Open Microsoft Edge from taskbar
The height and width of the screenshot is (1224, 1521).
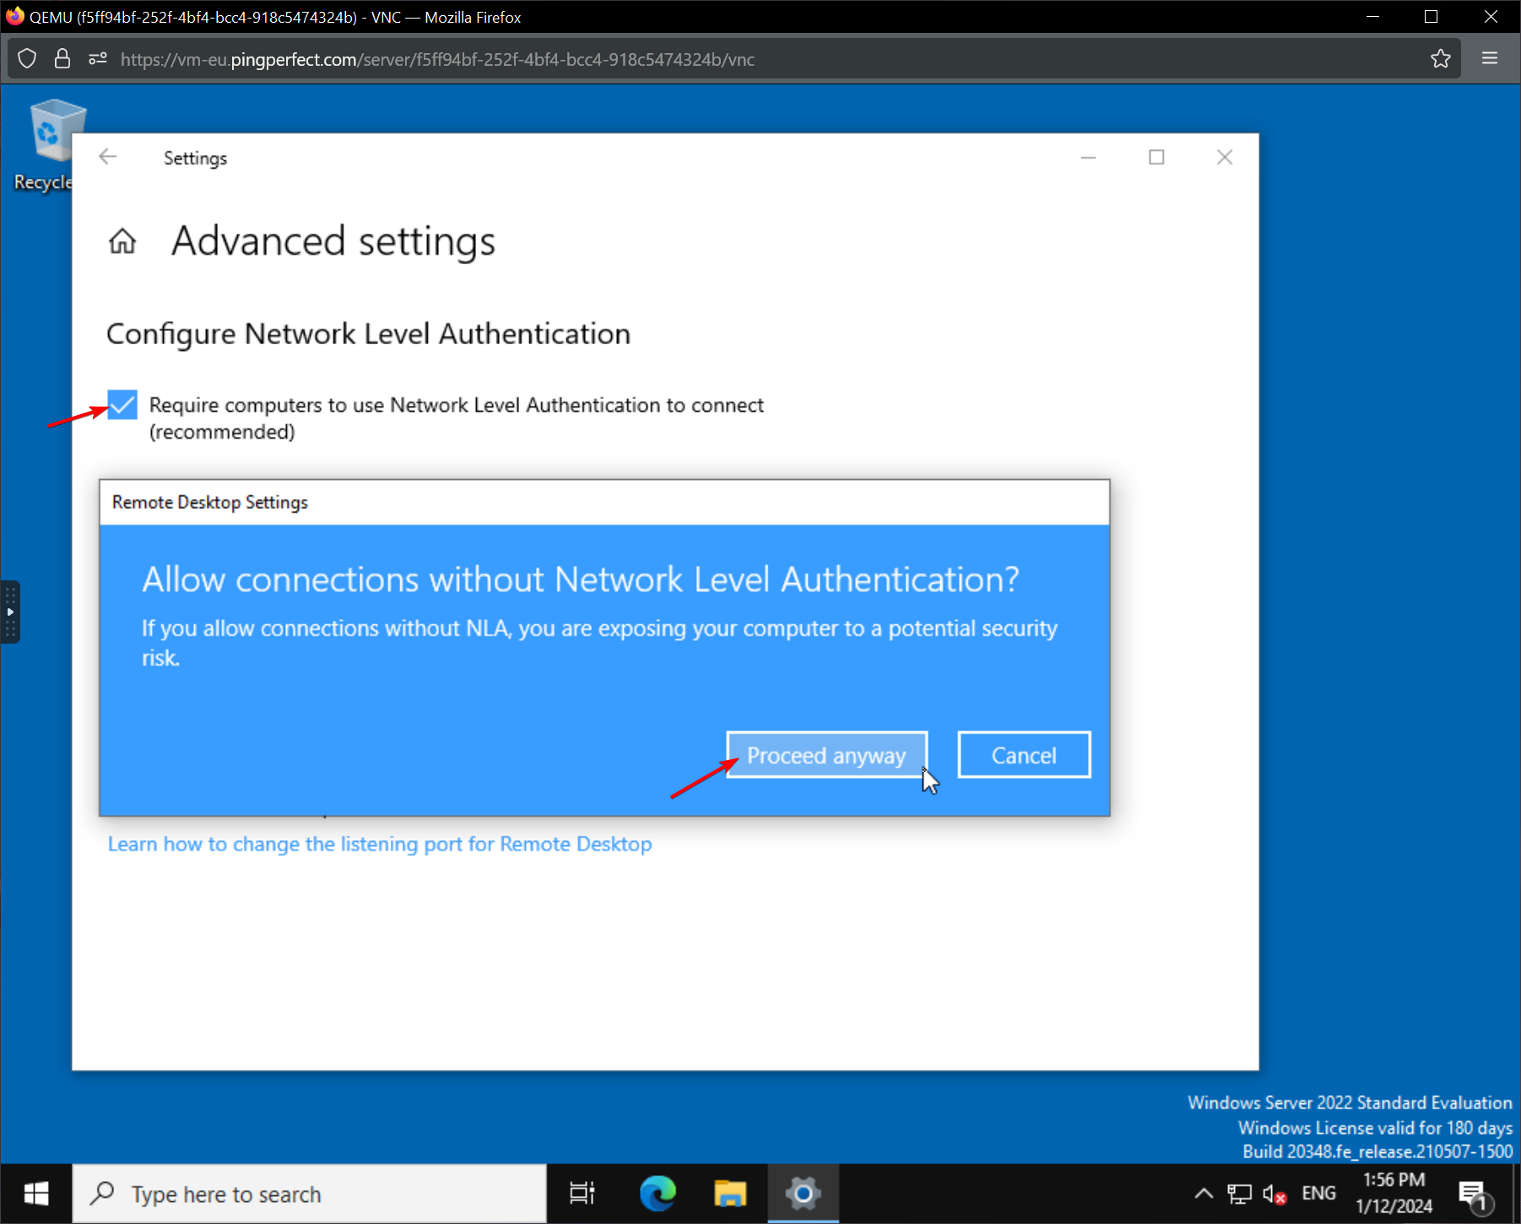(x=658, y=1194)
